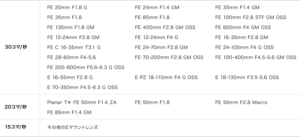Select FE 100-400mm F4.5-5.6 GM OSS text

coord(256,57)
